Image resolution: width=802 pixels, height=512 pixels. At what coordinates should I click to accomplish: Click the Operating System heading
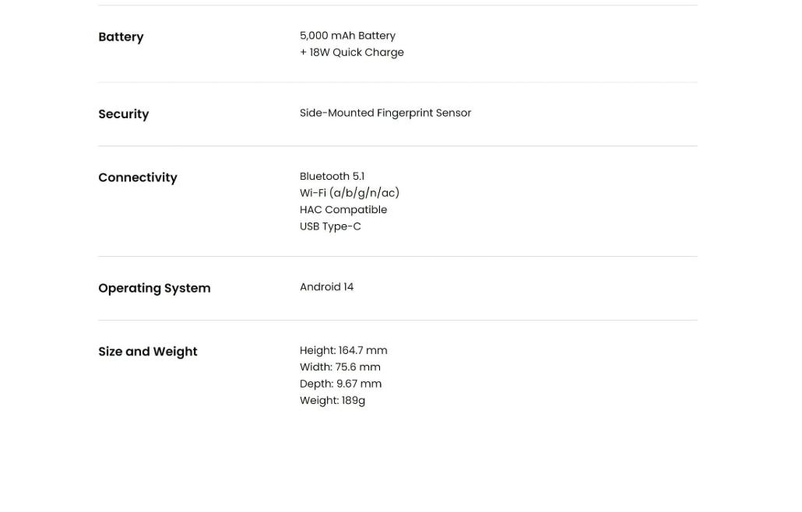pos(154,289)
